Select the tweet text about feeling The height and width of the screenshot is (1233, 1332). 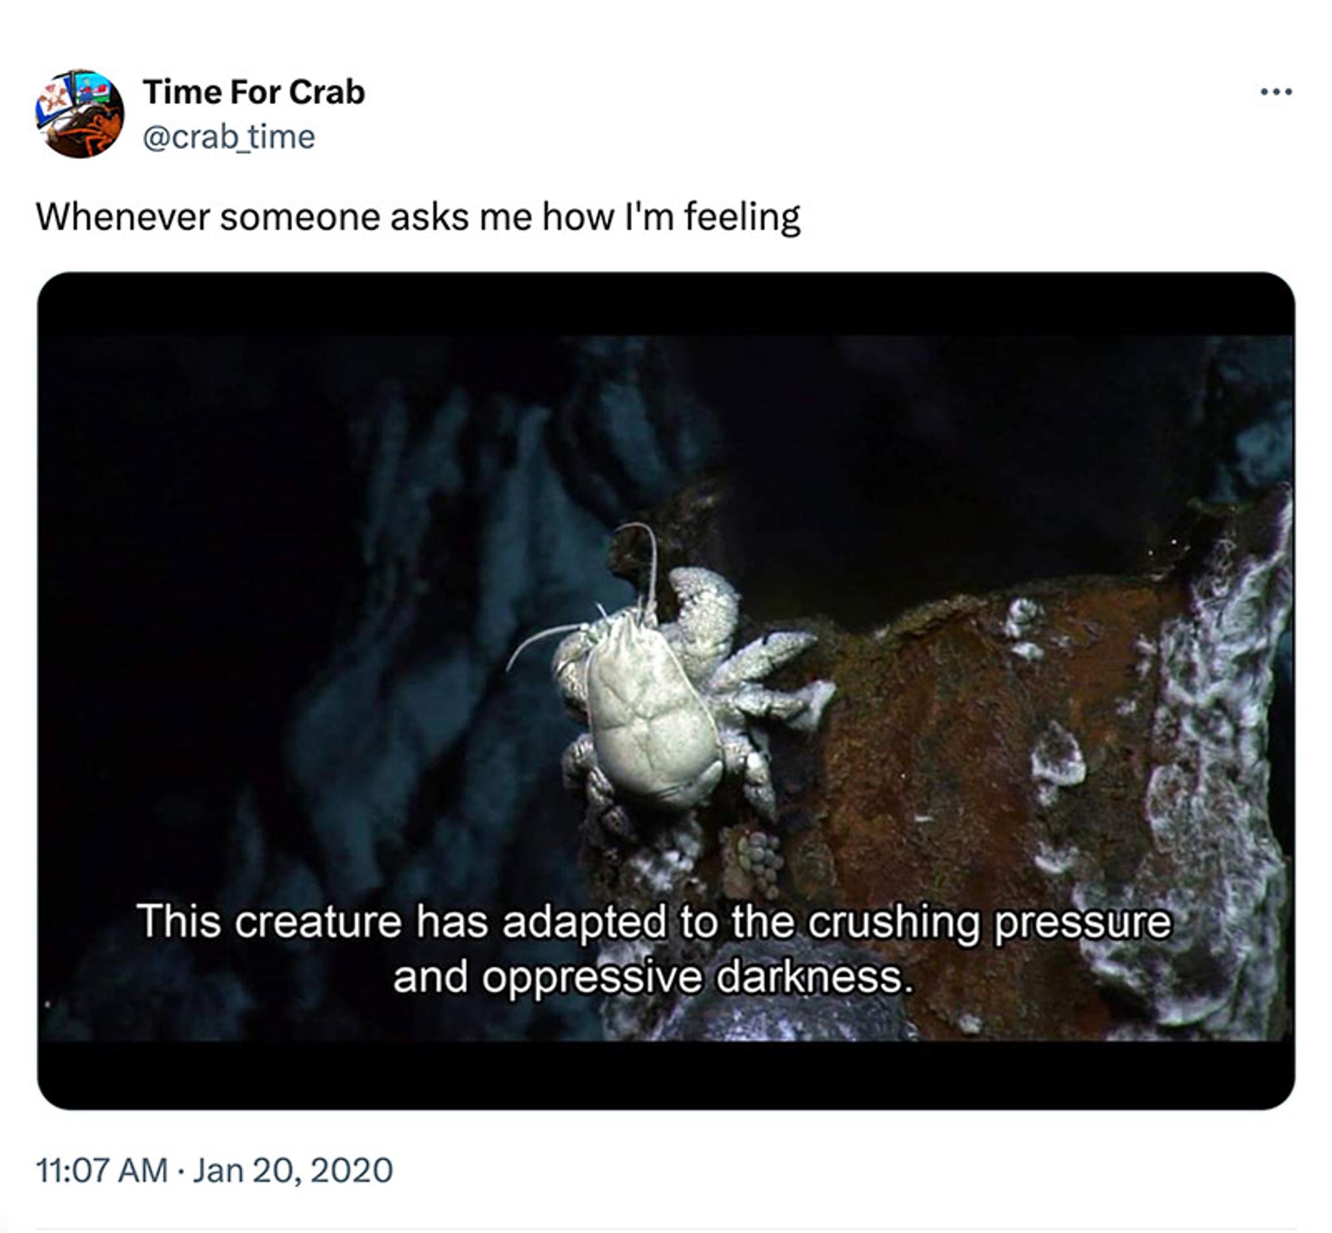point(418,218)
